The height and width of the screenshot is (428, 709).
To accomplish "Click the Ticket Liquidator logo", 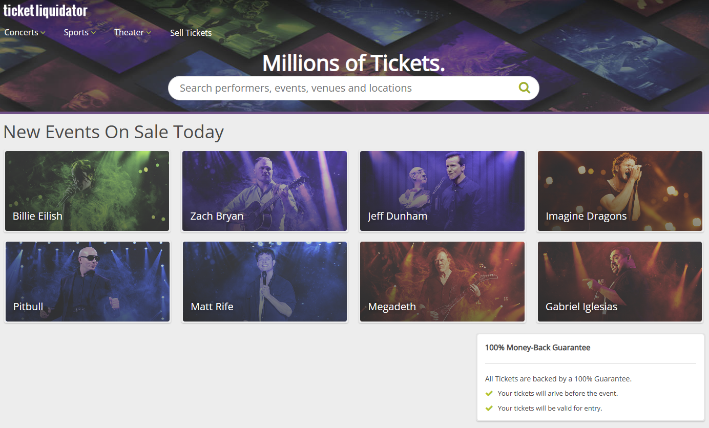I will (45, 11).
